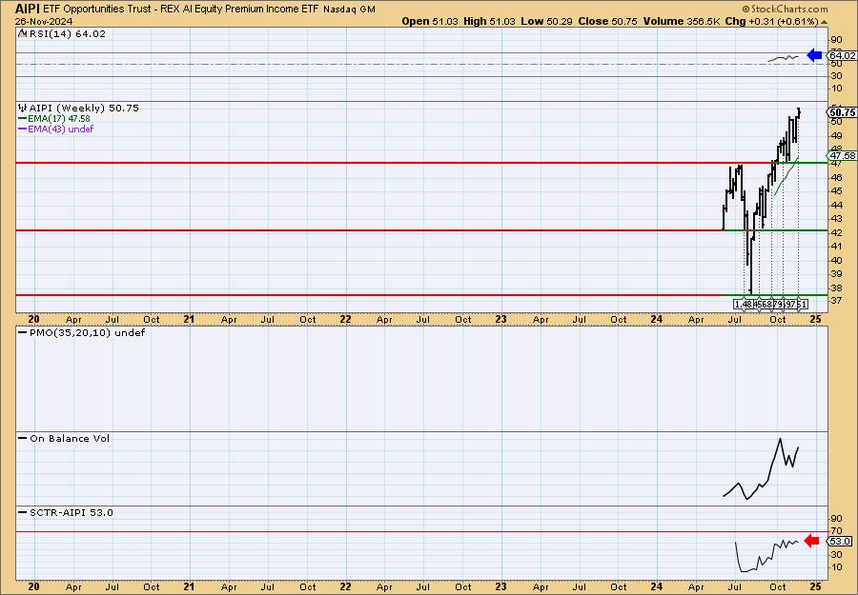The image size is (858, 595).
Task: Click the latest weekly price bar near 51
Action: coord(799,113)
